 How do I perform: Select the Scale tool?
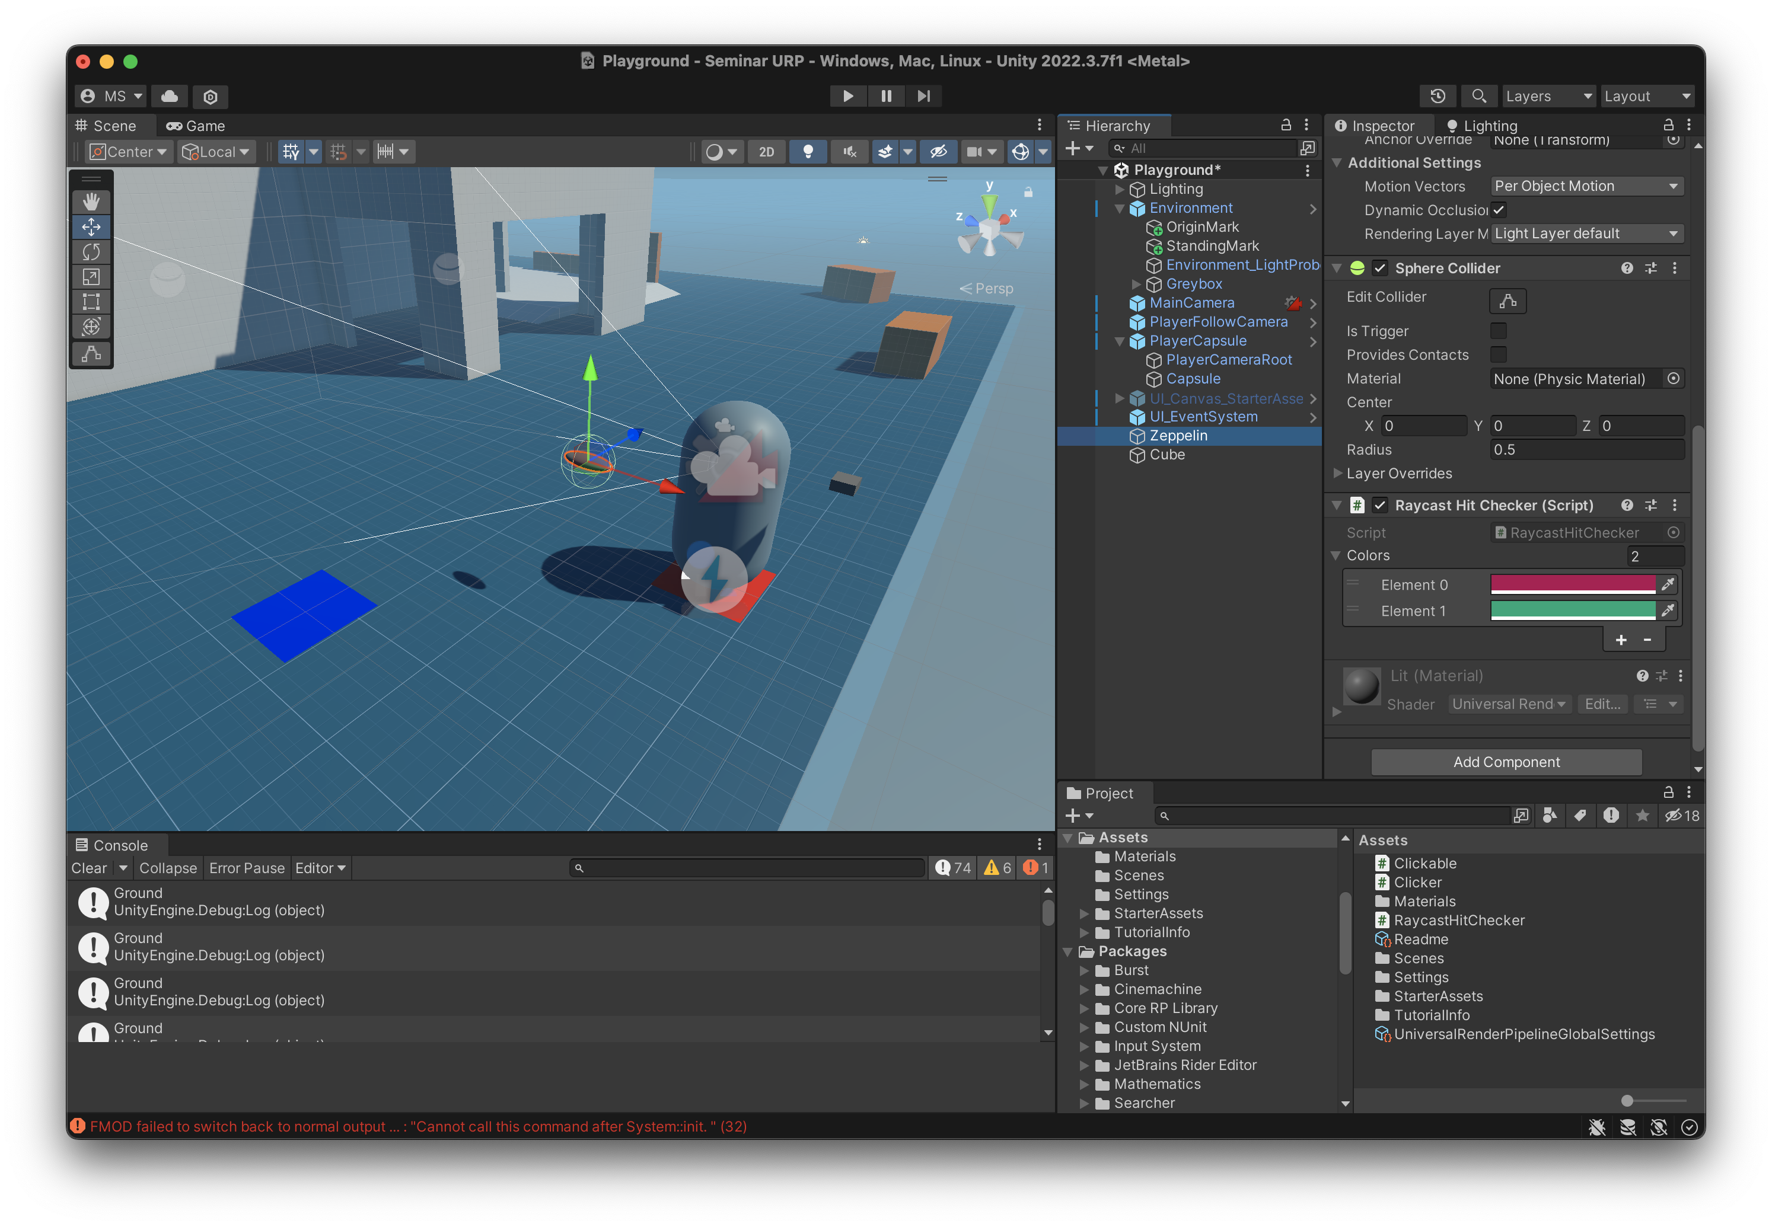pyautogui.click(x=91, y=277)
